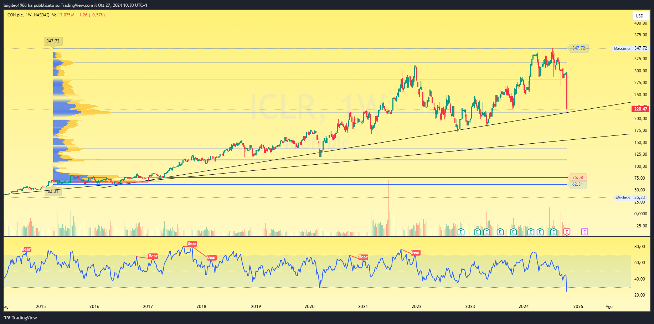The image size is (654, 324).
Task: Click the 2025 label on time axis
Action: point(578,307)
